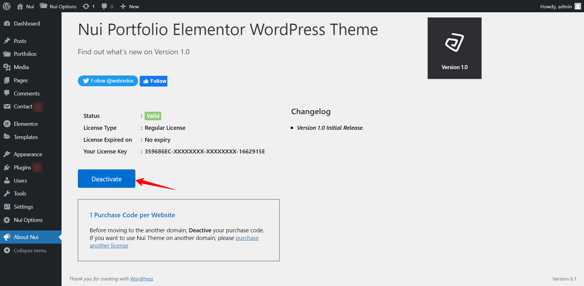Click the Facebook Follow thumbs-up button

154,81
